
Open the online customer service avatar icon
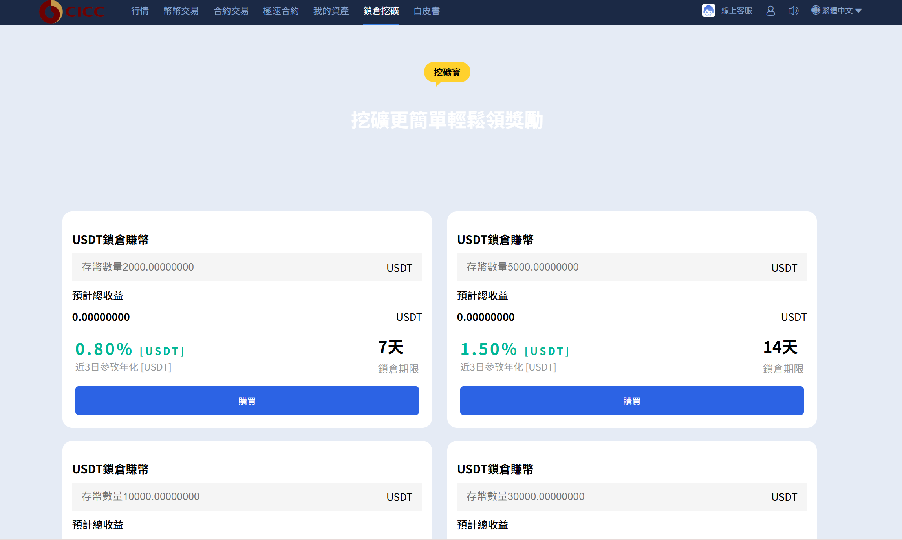(x=708, y=11)
